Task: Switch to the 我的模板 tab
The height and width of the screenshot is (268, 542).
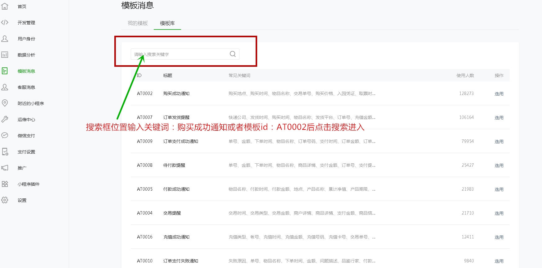Action: point(138,23)
